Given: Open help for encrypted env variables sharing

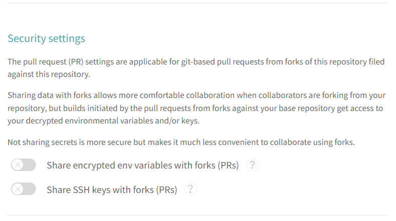Looking at the screenshot, I should (252, 165).
